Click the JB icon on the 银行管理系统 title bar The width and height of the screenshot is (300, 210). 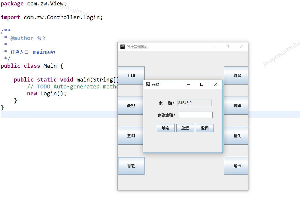pyautogui.click(x=123, y=47)
